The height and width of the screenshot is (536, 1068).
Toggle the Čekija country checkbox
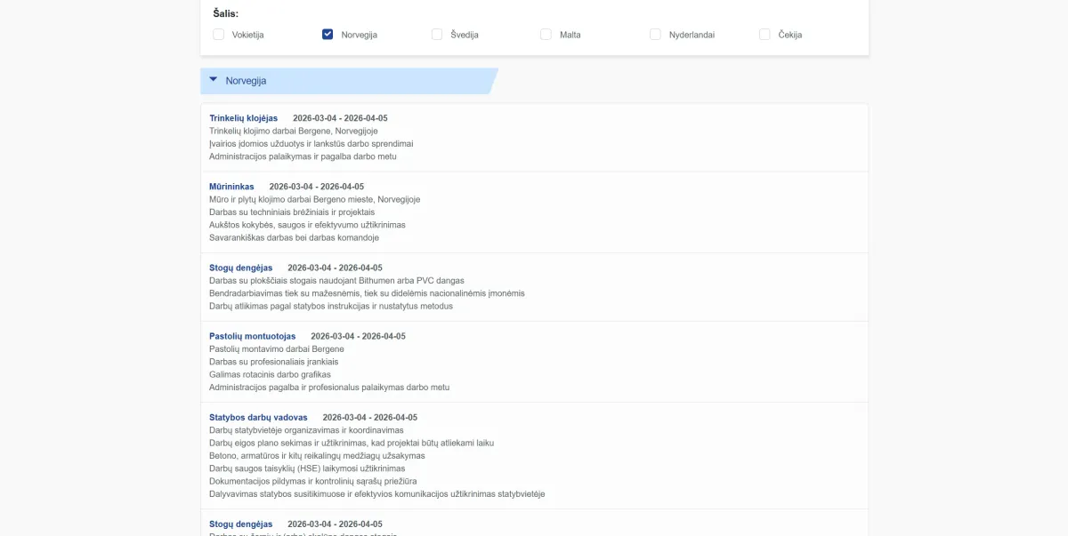(765, 35)
